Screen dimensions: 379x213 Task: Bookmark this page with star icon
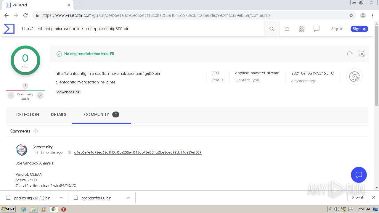(x=351, y=15)
